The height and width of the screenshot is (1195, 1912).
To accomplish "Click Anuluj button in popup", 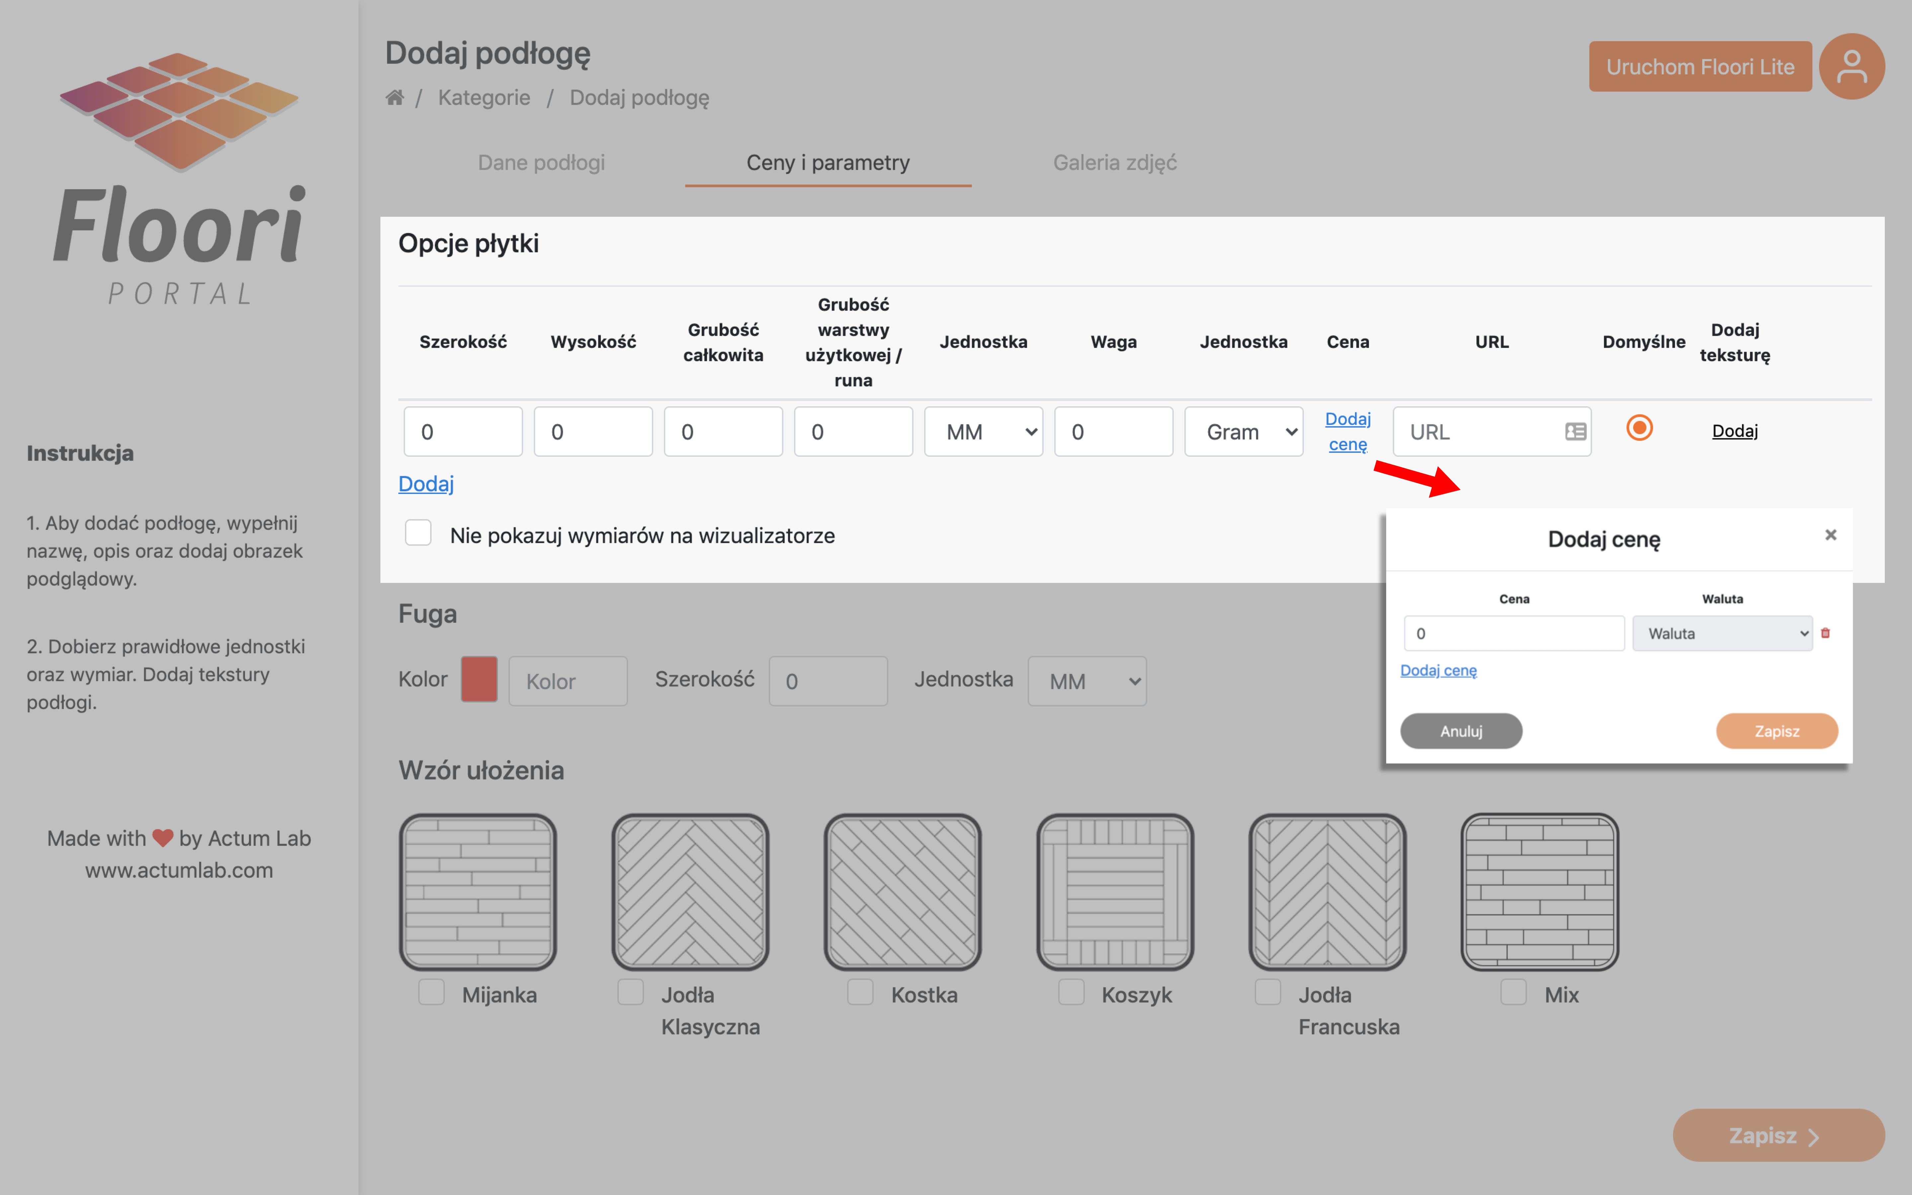I will coord(1461,731).
